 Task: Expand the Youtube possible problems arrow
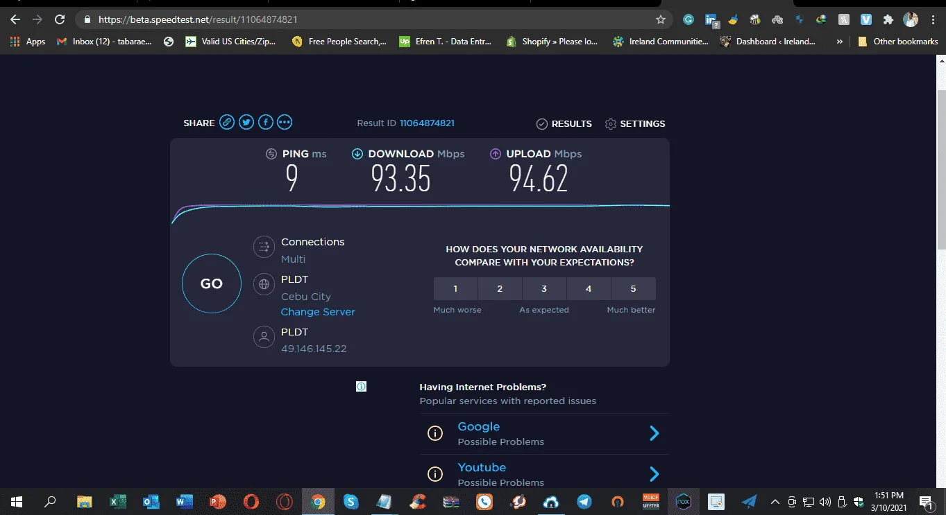(654, 474)
